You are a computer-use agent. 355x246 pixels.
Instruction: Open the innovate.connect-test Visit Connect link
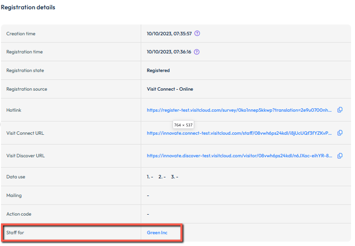click(x=240, y=133)
